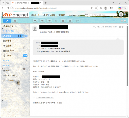Select the アドレス帳 filter in sidebar
Screen dimensions: 129x118
(9, 76)
